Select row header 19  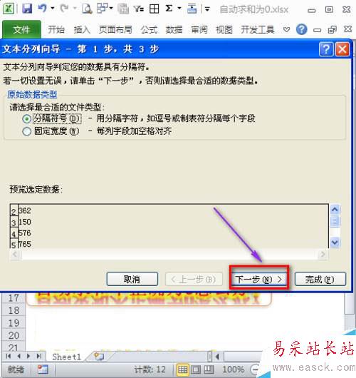click(14, 323)
